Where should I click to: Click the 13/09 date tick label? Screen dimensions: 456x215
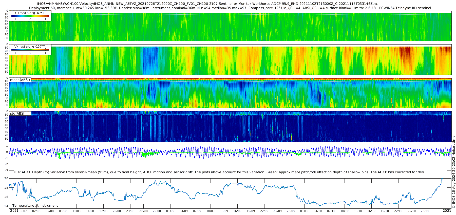[x=224, y=211]
